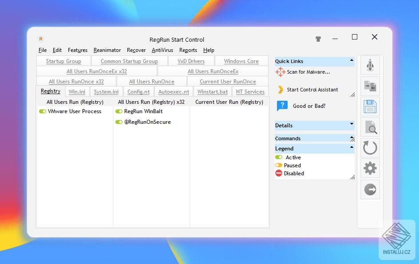The image size is (419, 264).
Task: Click the yellow Paused legend icon
Action: (279, 165)
